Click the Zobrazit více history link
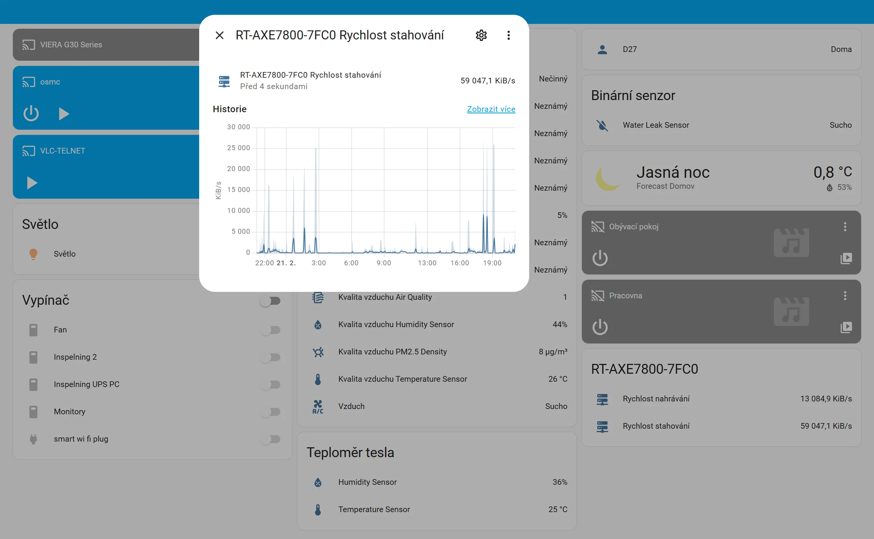The height and width of the screenshot is (539, 874). 491,109
